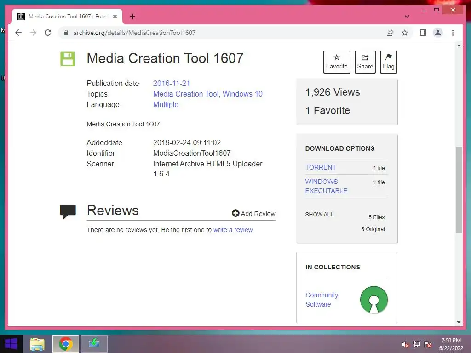Image resolution: width=471 pixels, height=353 pixels.
Task: Open File Explorer from taskbar
Action: [37, 344]
